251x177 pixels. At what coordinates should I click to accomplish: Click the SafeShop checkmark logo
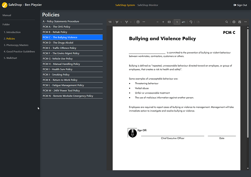pos(4,5)
